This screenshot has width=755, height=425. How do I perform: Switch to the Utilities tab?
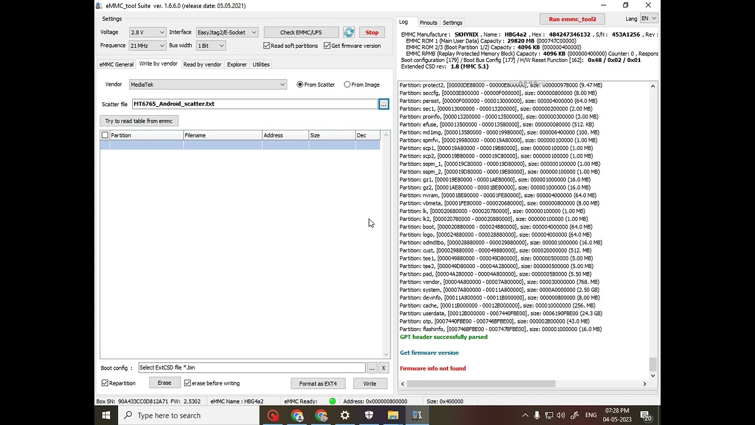click(261, 64)
